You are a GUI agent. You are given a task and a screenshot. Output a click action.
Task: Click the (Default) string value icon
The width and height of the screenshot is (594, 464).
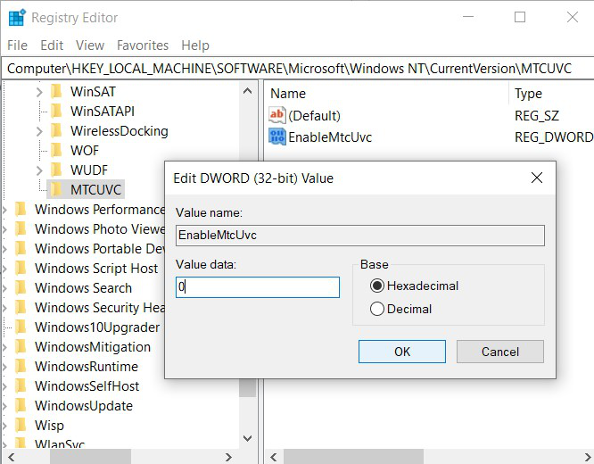pos(277,115)
